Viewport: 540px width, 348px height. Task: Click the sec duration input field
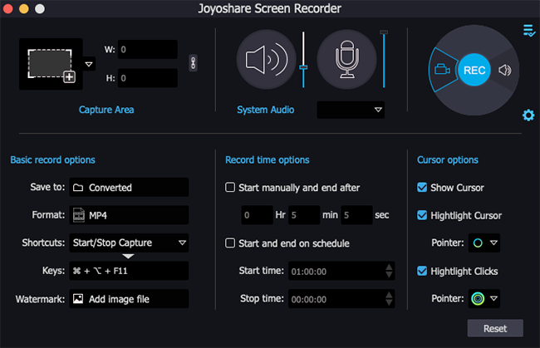click(356, 215)
